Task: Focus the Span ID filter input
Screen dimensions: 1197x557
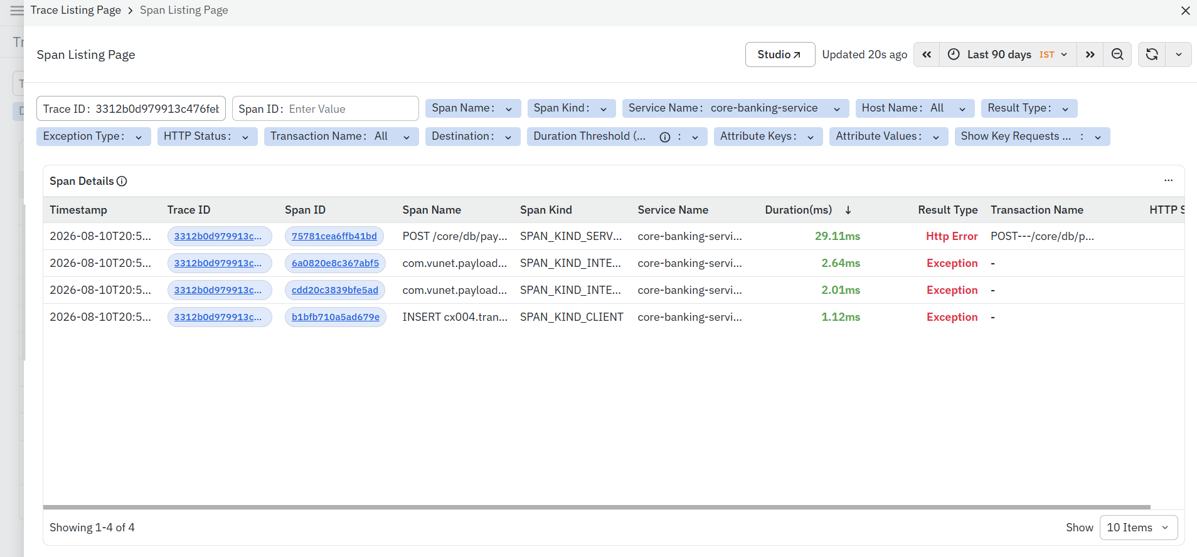Action: pos(325,108)
